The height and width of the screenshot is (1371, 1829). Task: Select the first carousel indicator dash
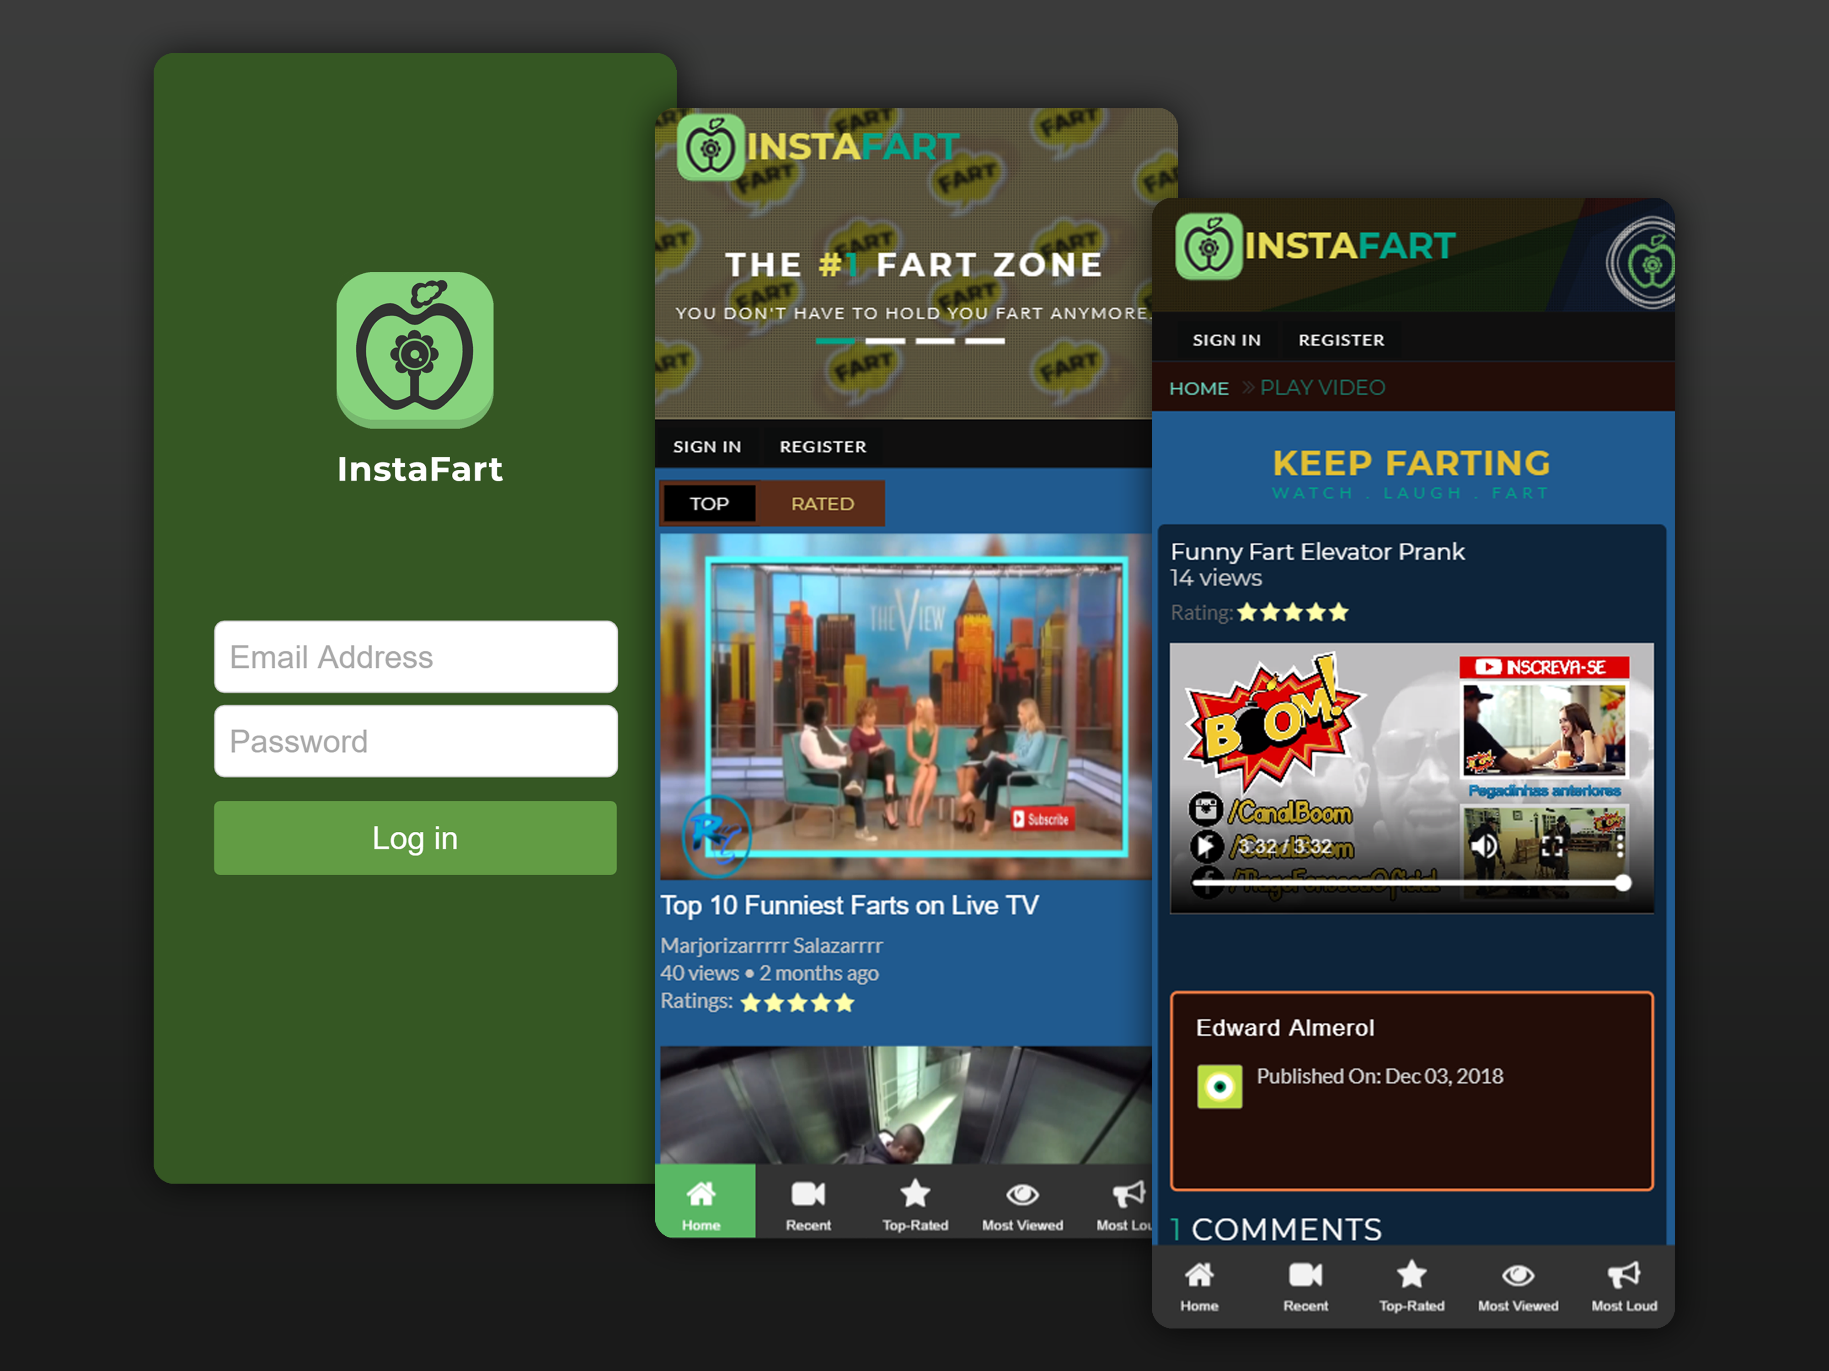(x=835, y=340)
